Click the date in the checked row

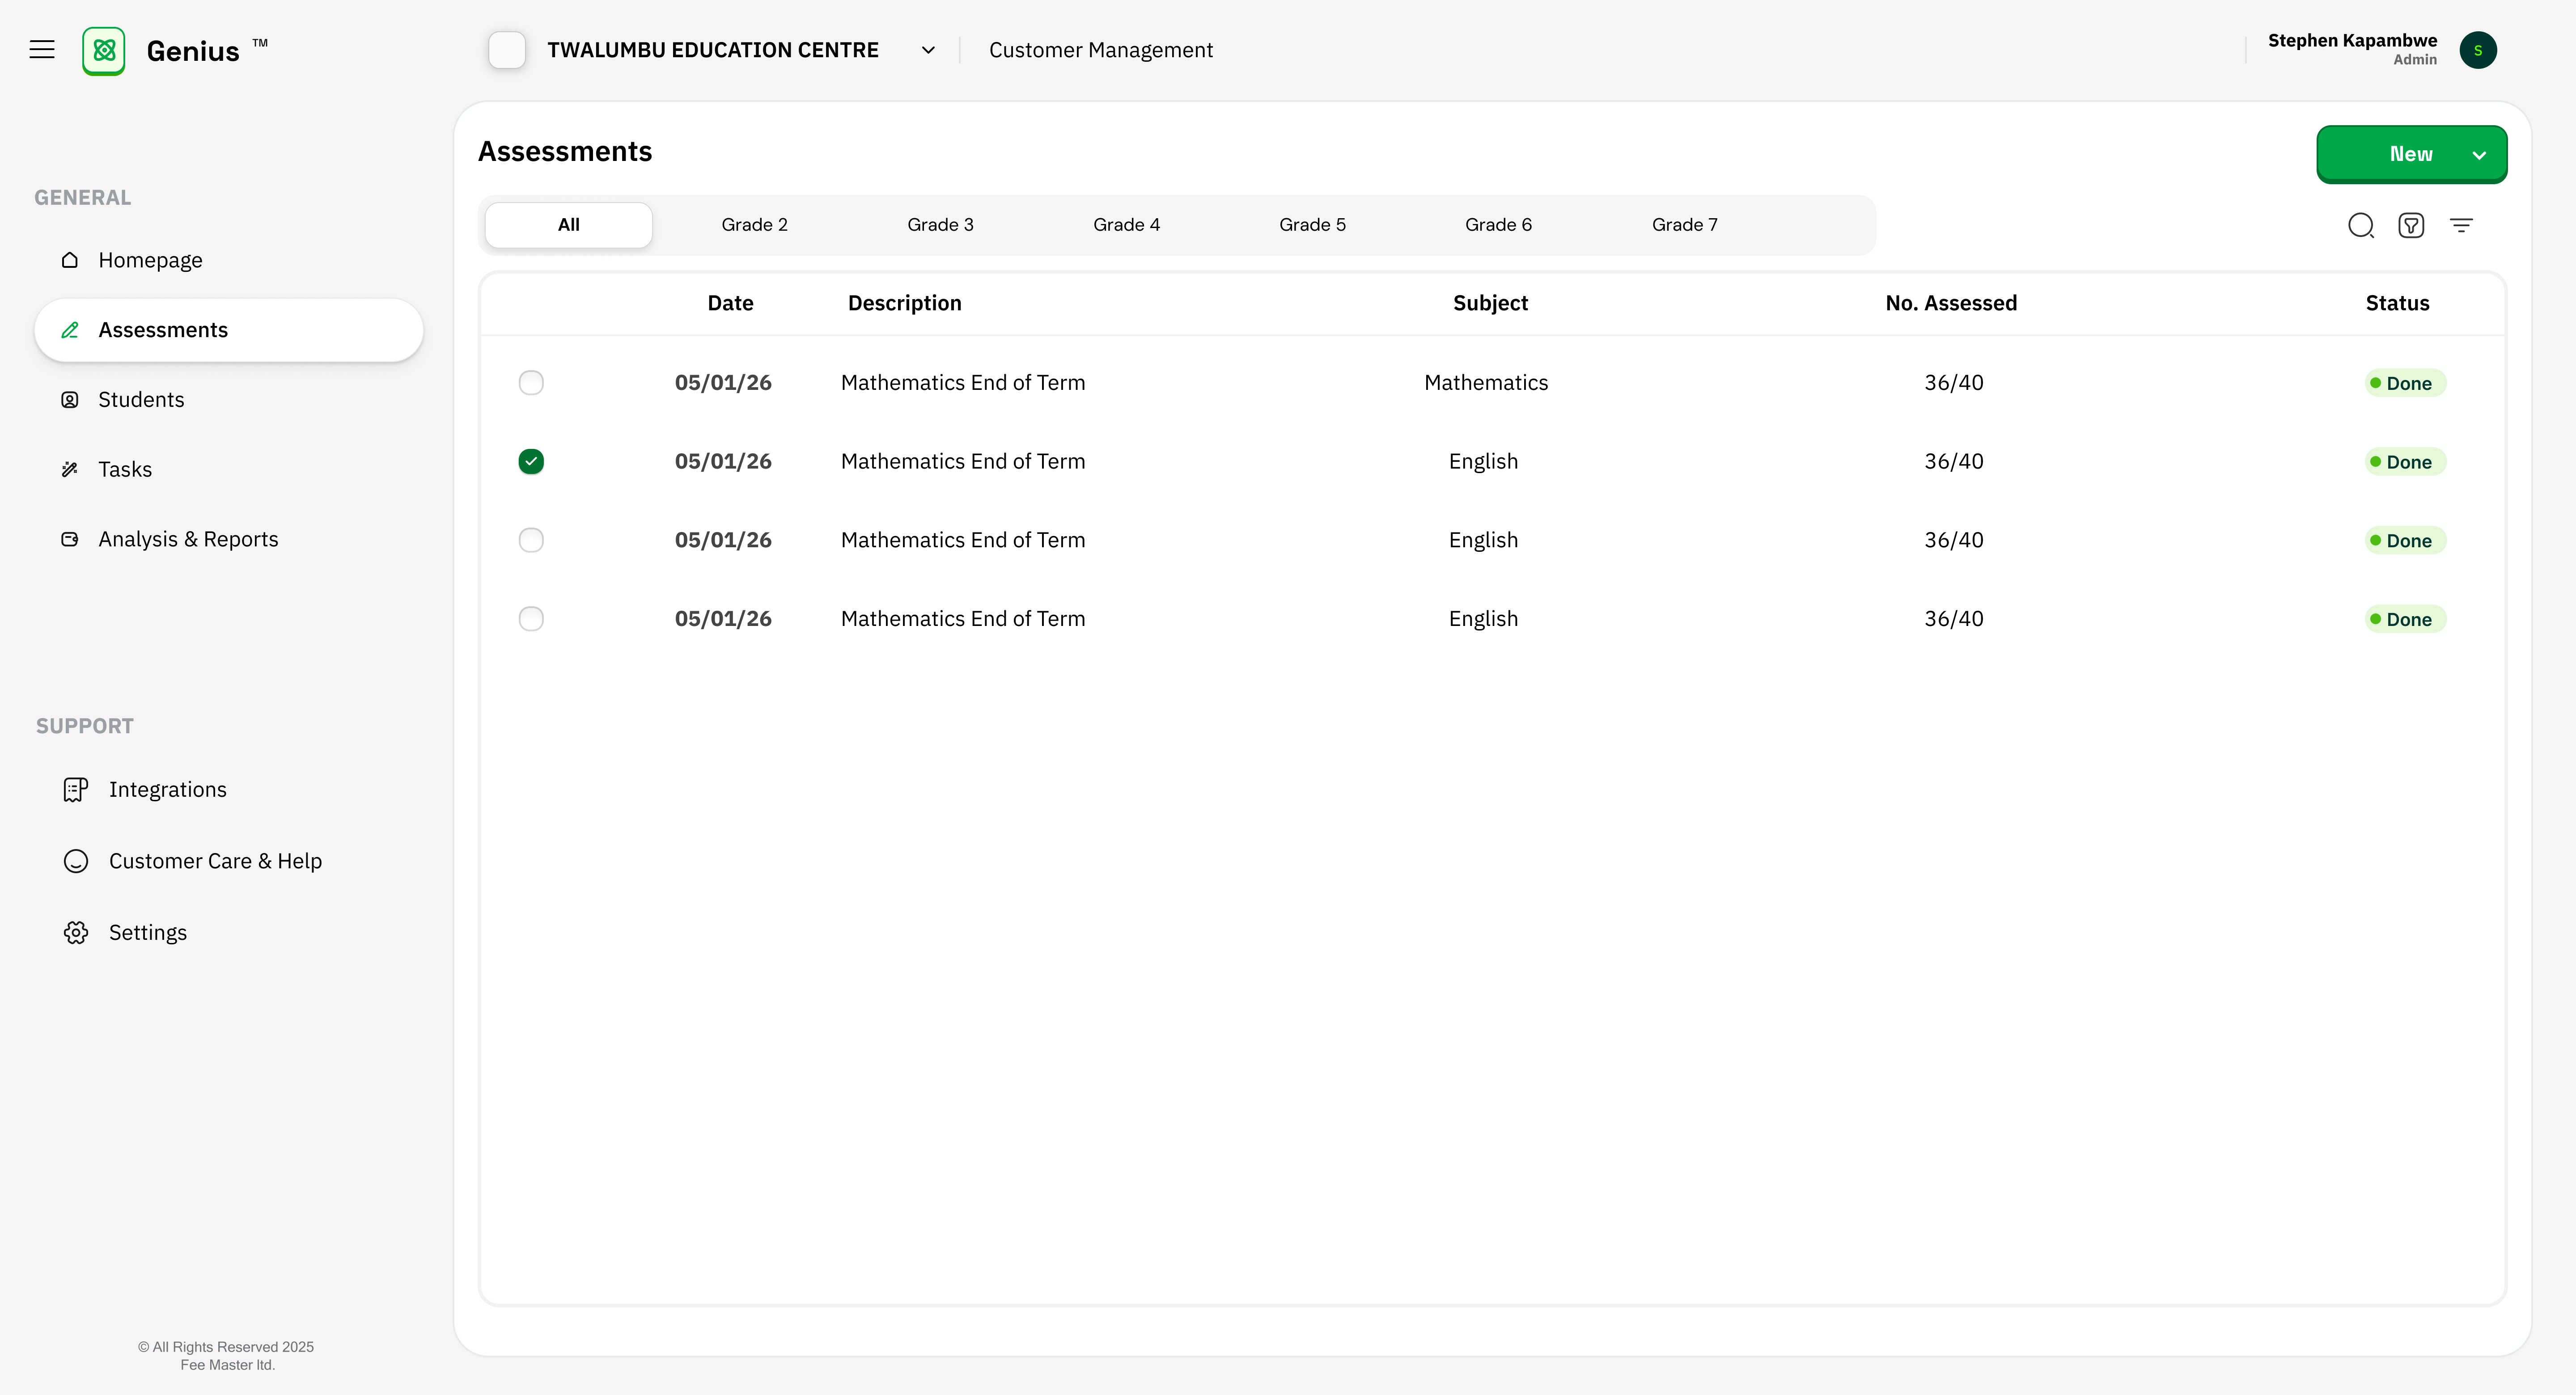[723, 461]
